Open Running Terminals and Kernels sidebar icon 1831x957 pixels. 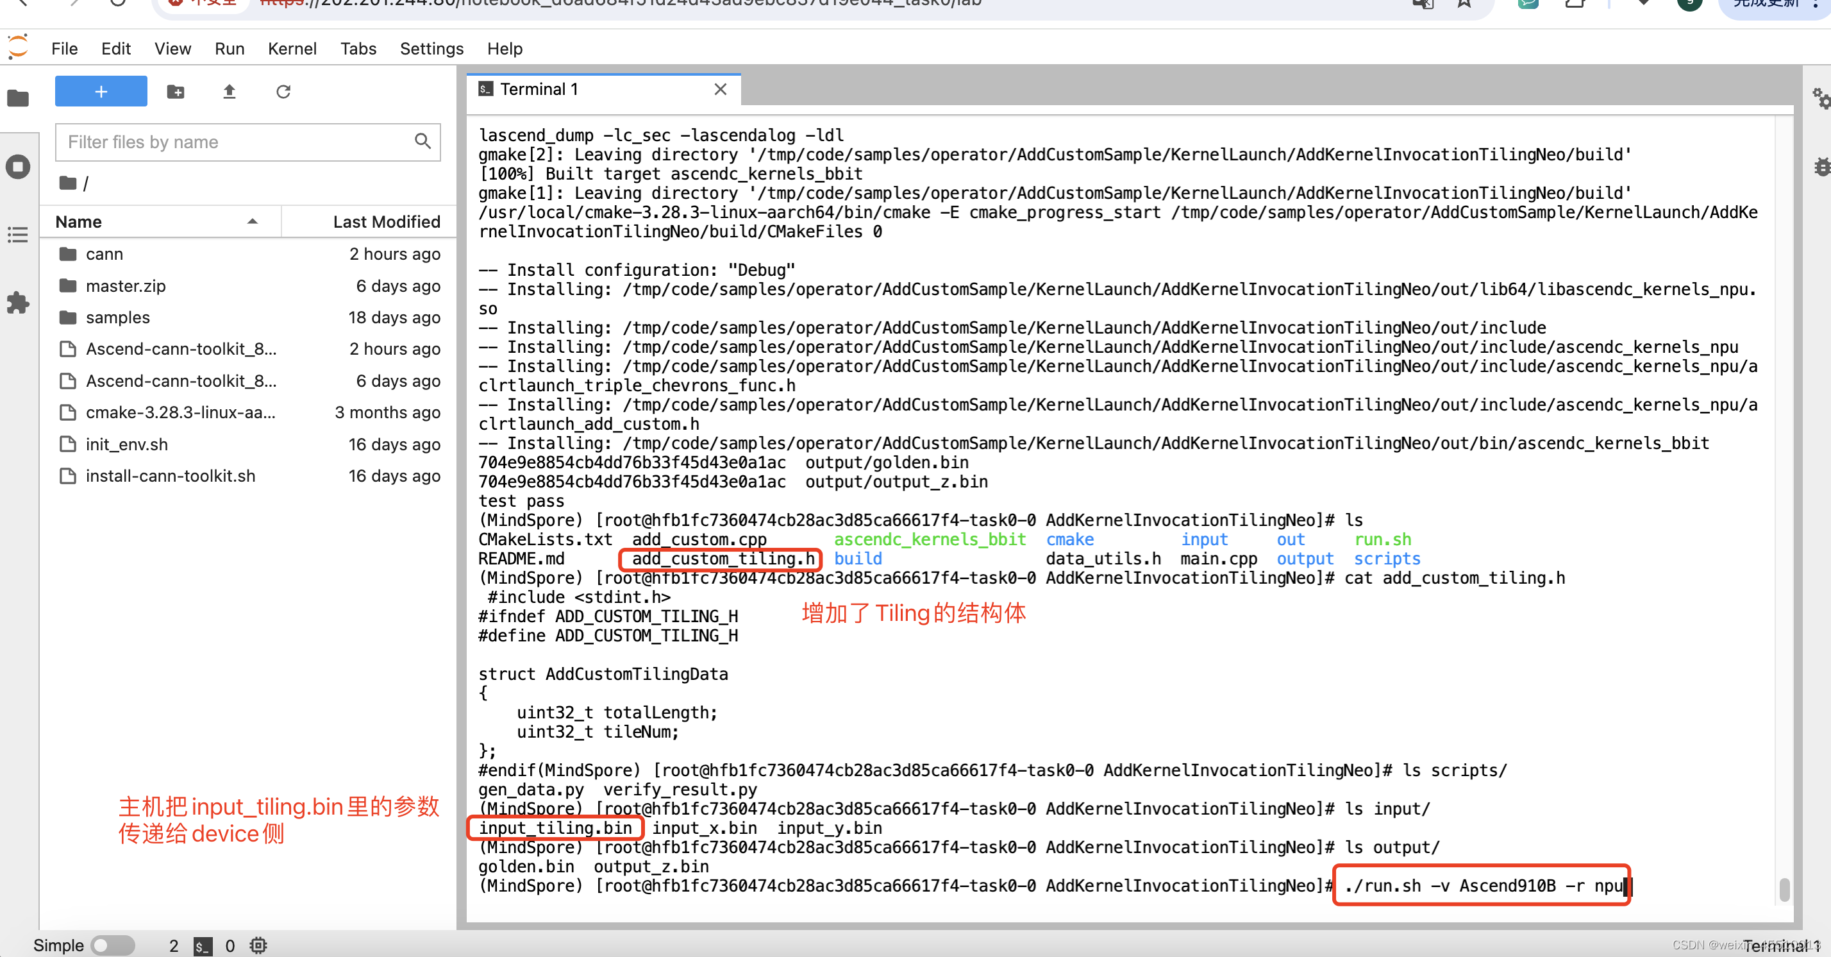pos(18,167)
